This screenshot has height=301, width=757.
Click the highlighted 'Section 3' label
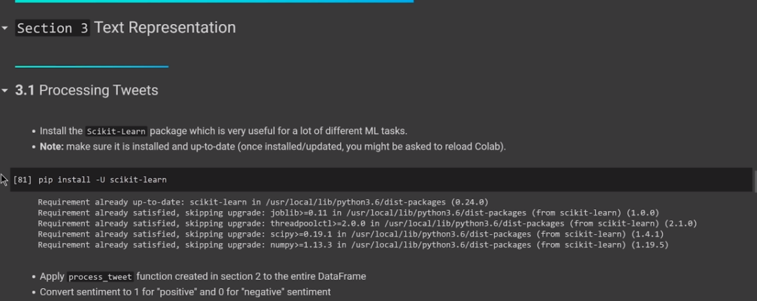click(52, 28)
